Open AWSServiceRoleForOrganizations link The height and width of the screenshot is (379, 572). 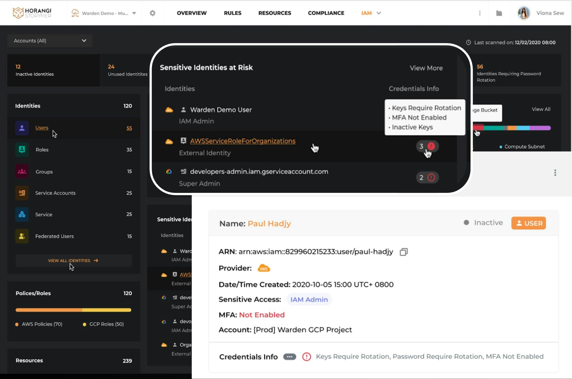tap(243, 141)
